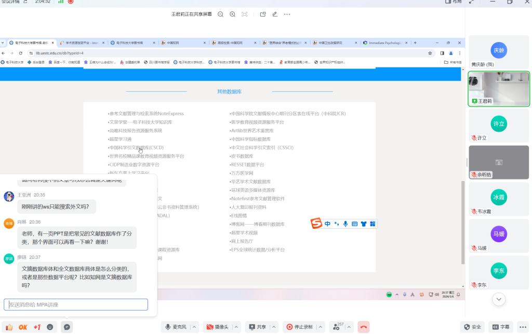
Task: Open the 万方医学网 database link
Action: 243,173
